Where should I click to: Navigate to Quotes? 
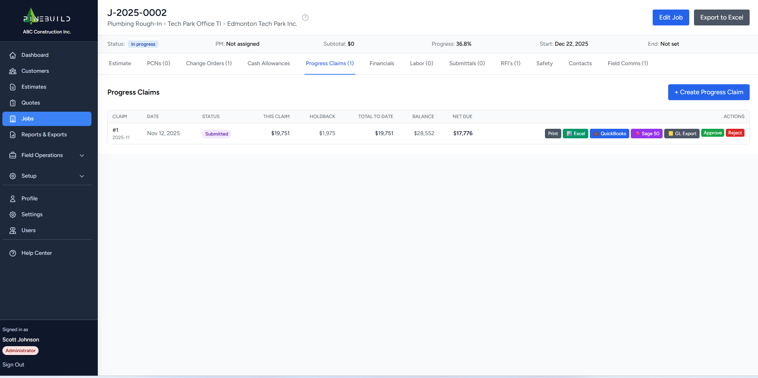[30, 103]
